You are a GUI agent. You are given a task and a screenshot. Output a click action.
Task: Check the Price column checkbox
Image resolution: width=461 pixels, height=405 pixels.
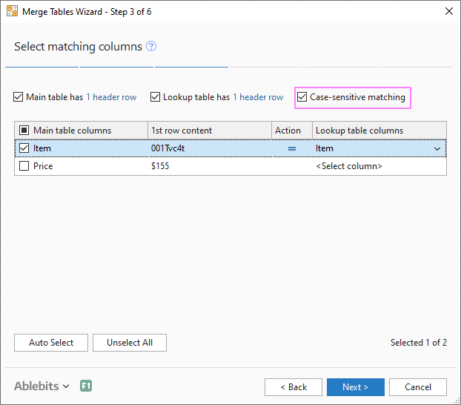(x=24, y=166)
